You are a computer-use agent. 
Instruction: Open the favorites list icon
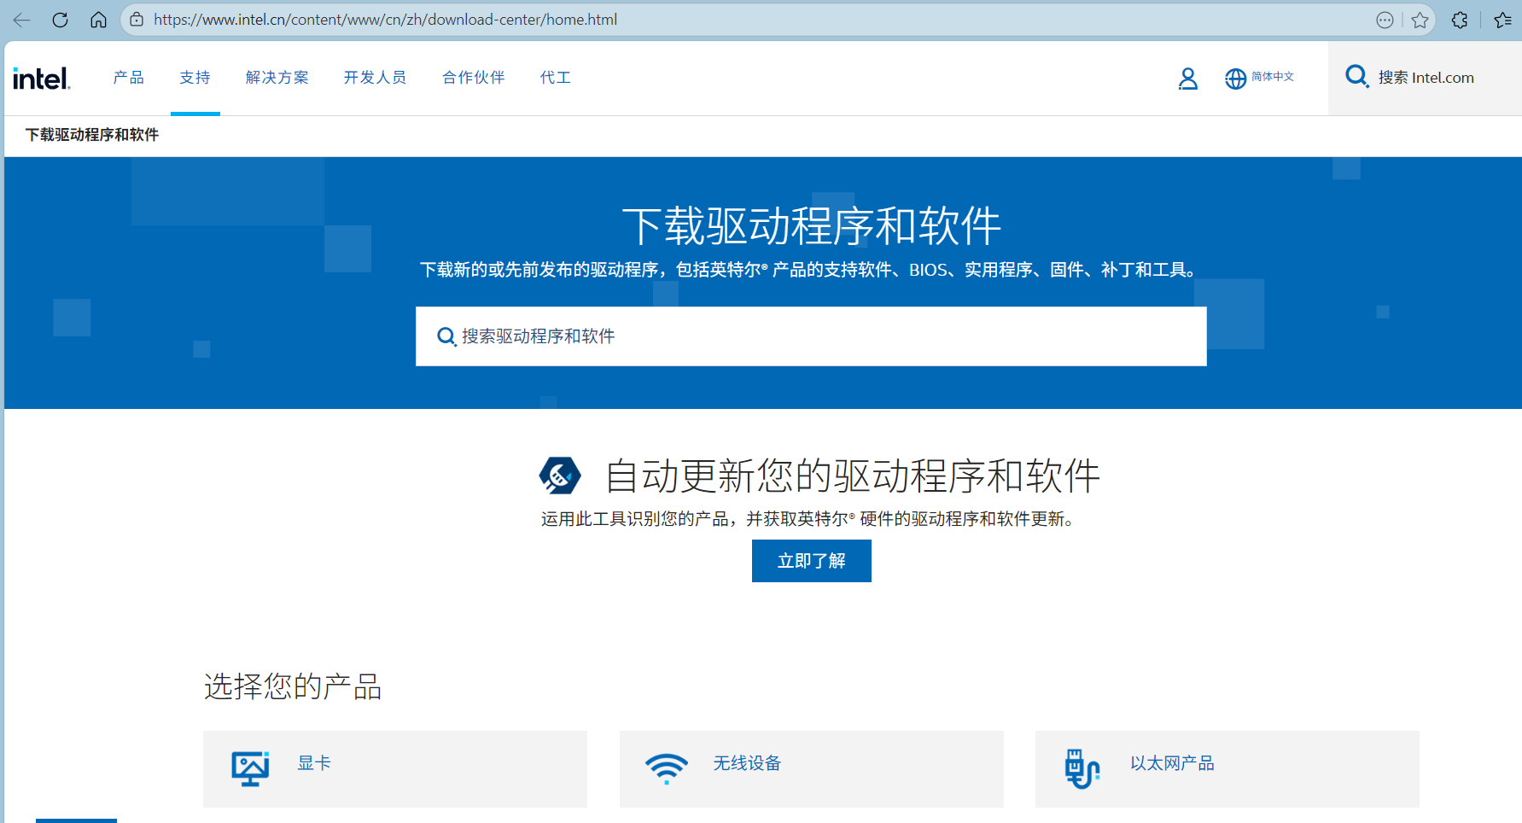click(1503, 20)
